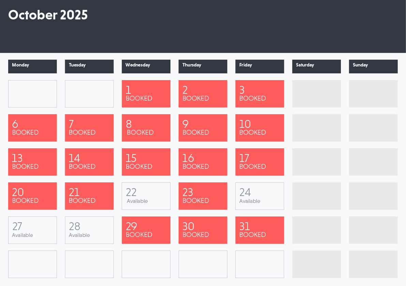Select the available date 22
Screen dimensions: 406x286
click(146, 196)
